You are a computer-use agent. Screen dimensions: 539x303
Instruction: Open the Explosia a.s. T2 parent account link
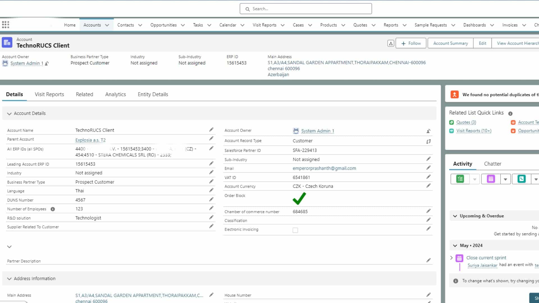coord(90,140)
